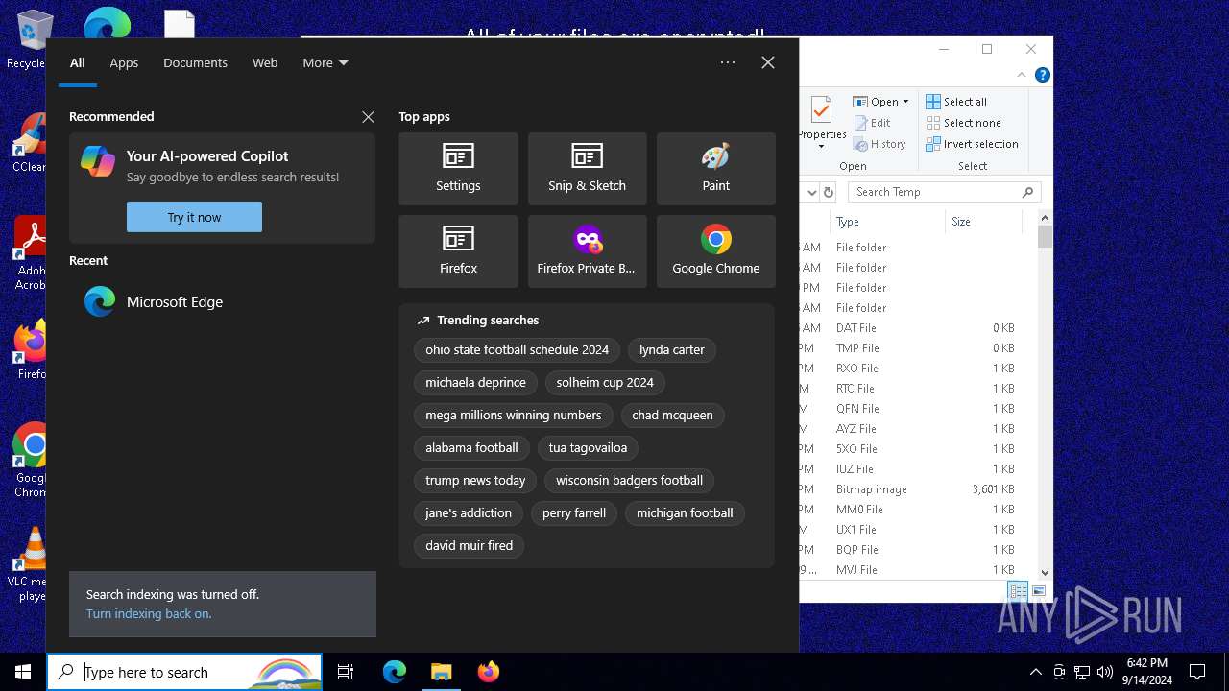
Task: Click Edit in Explorer ribbon
Action: (x=871, y=123)
